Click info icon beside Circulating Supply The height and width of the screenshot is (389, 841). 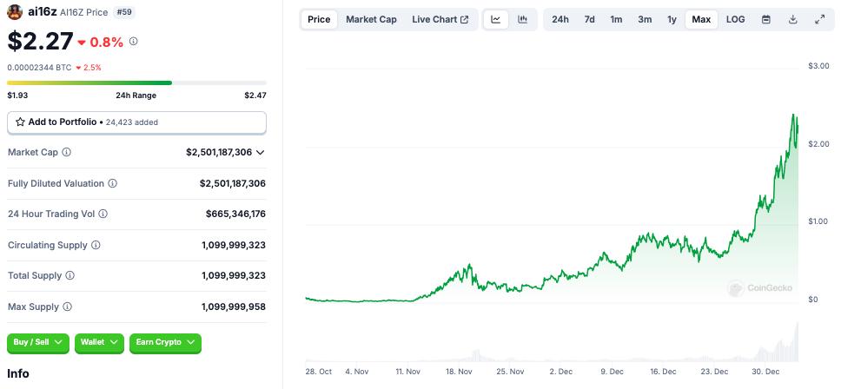point(91,245)
